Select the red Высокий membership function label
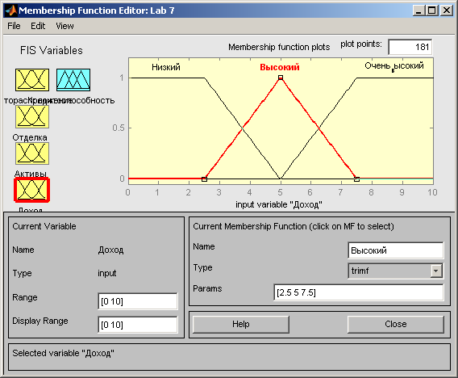 tap(280, 67)
